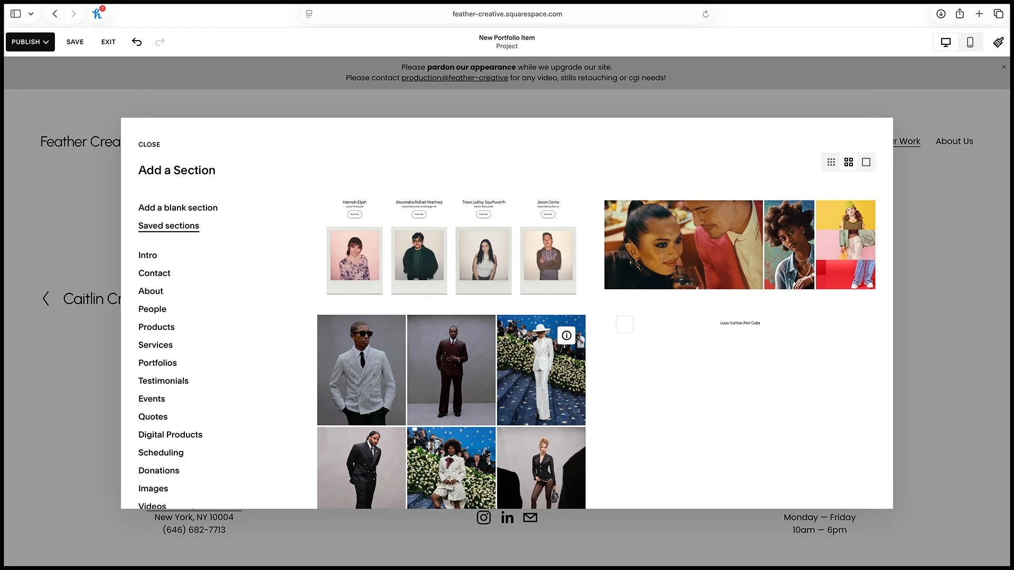Open the Safari sidebar chevron dropdown
This screenshot has width=1014, height=570.
[31, 14]
